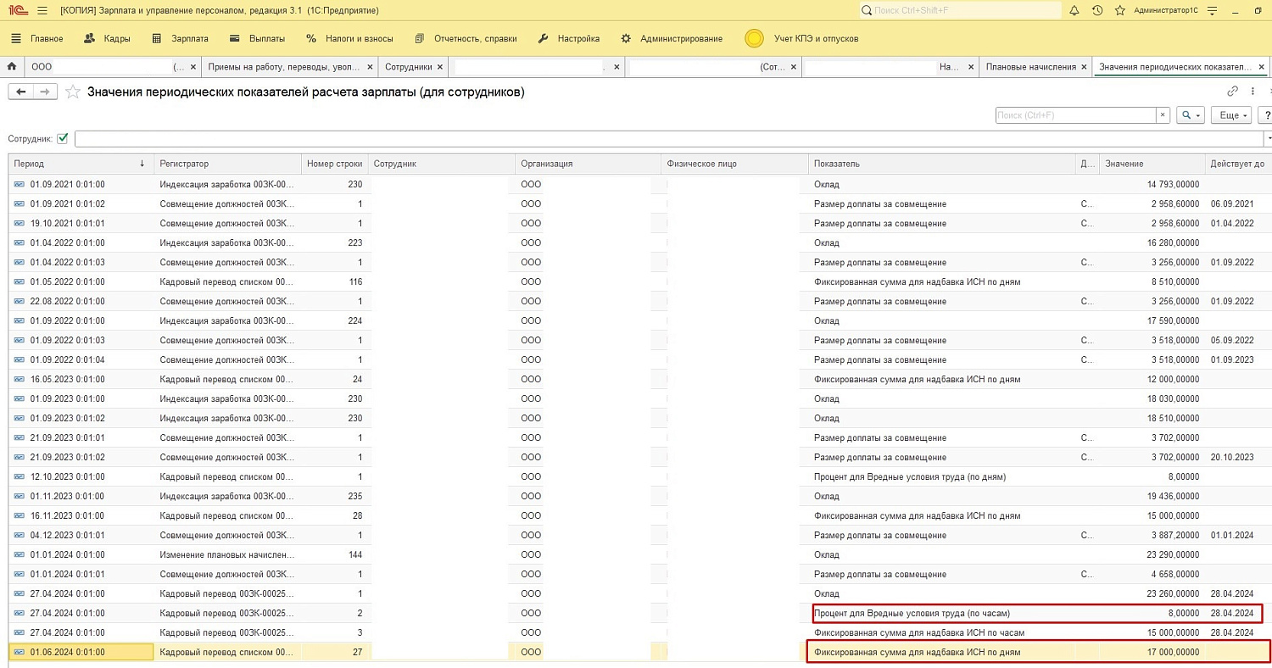Viewport: 1272px width, 668px height.
Task: Switch to the Плановые начисления tab
Action: [1030, 66]
